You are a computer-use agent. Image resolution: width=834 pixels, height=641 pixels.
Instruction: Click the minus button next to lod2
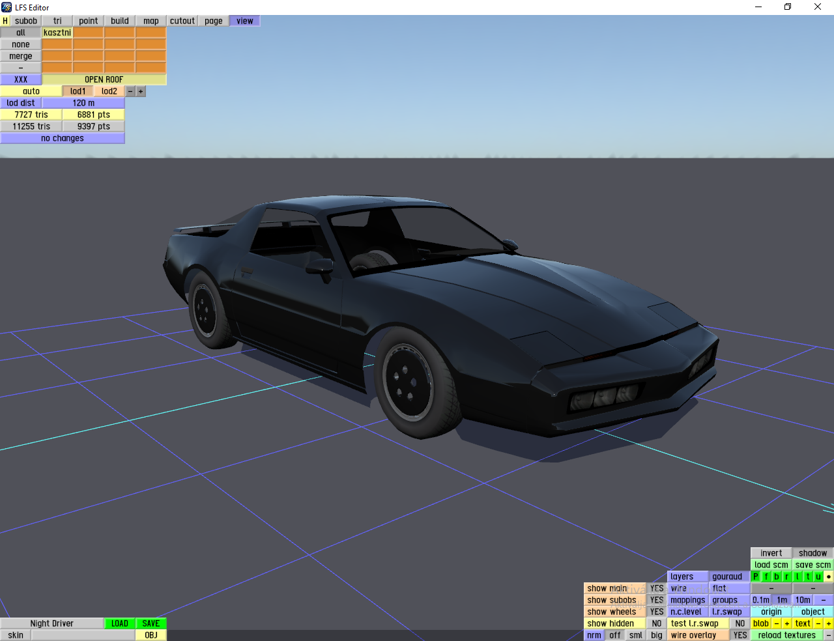click(x=130, y=91)
